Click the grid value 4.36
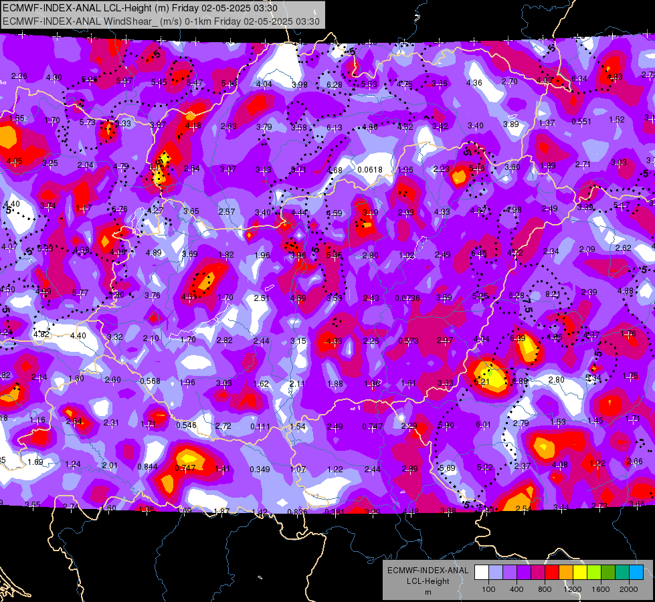This screenshot has height=602, width=655. pos(474,83)
